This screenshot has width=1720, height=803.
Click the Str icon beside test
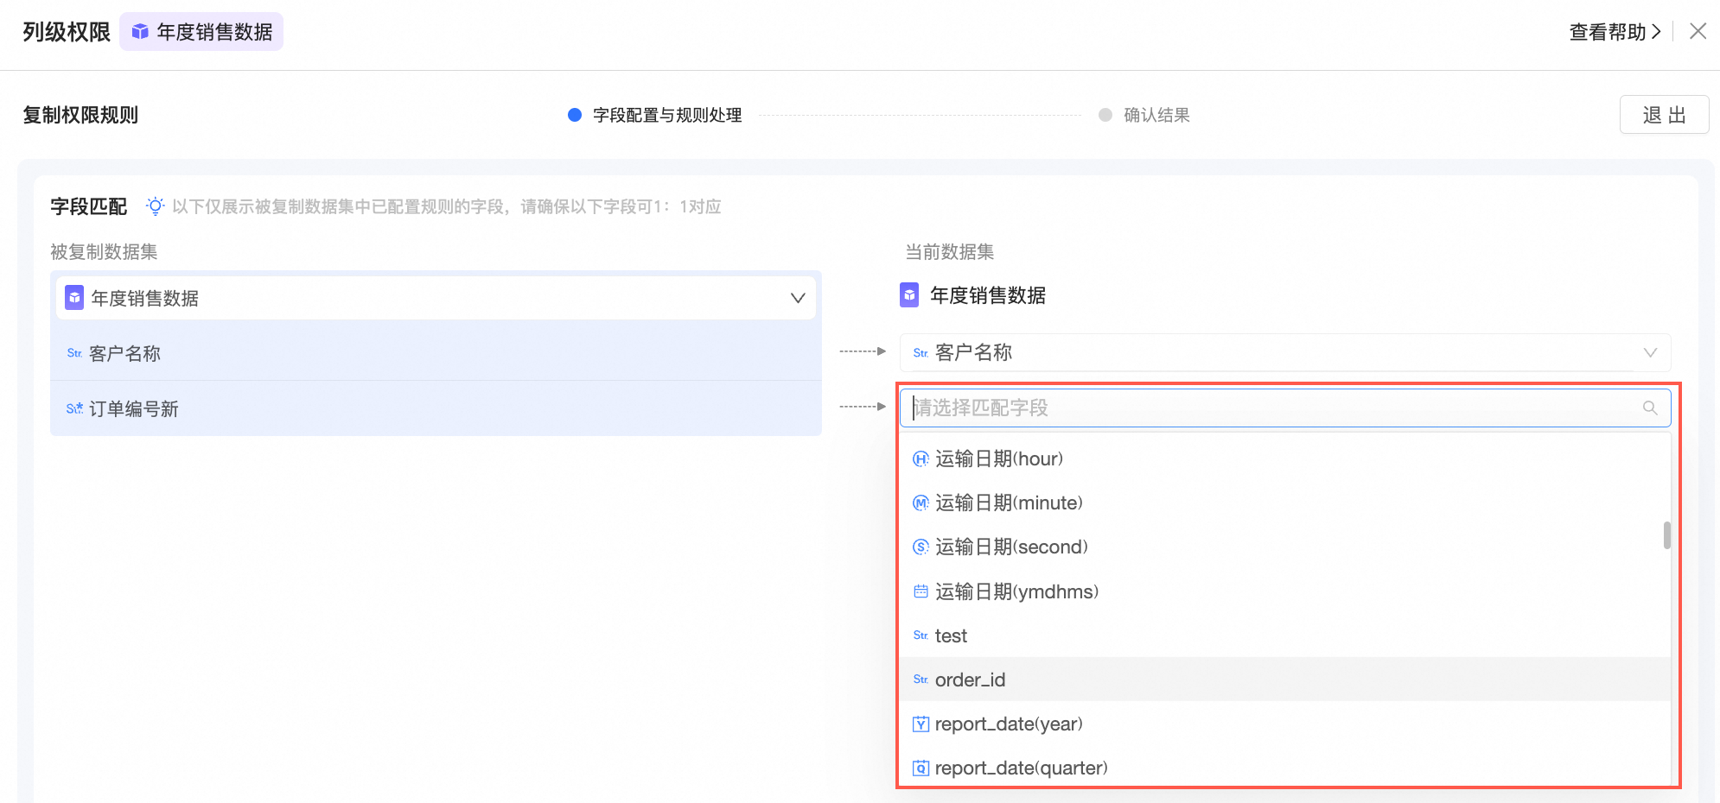click(x=921, y=635)
